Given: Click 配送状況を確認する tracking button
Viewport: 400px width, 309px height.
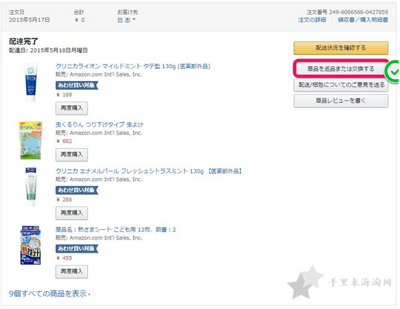Looking at the screenshot, I should click(x=341, y=48).
